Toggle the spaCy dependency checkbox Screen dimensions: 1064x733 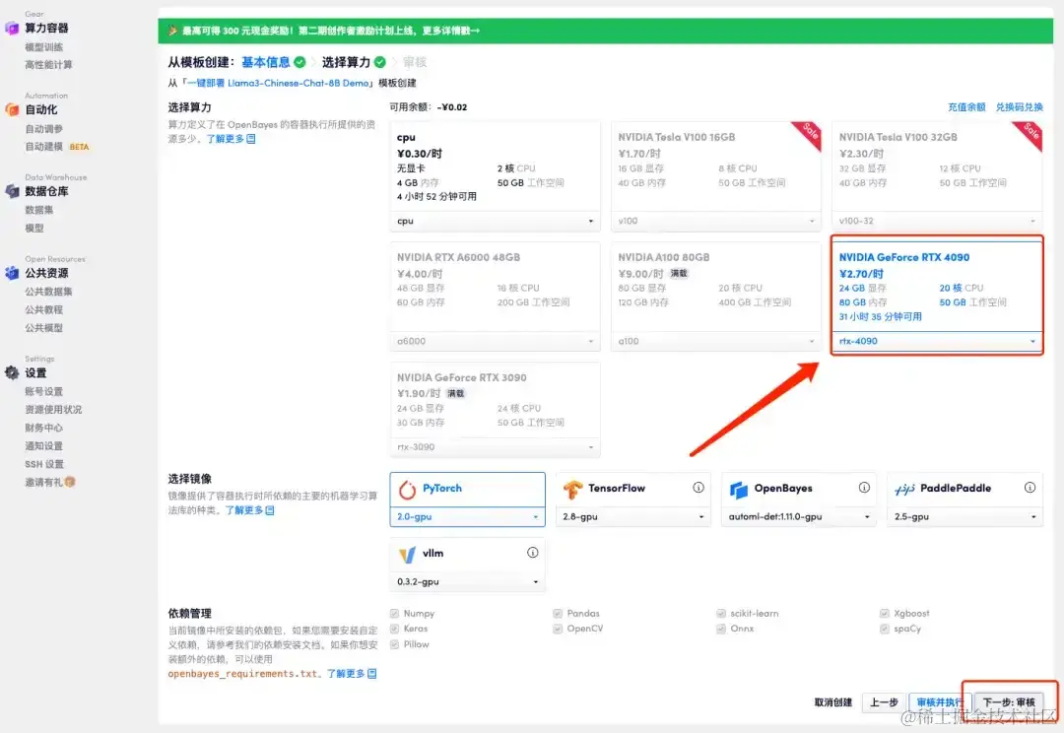884,629
